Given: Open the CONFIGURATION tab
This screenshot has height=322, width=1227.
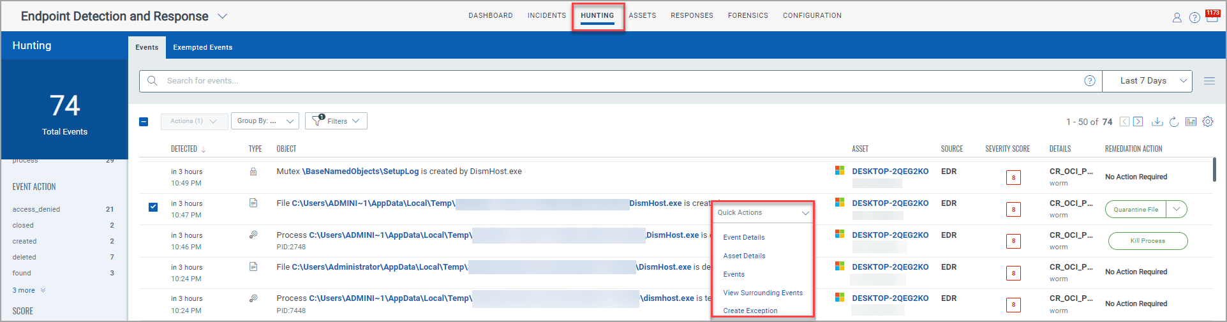Looking at the screenshot, I should point(812,15).
